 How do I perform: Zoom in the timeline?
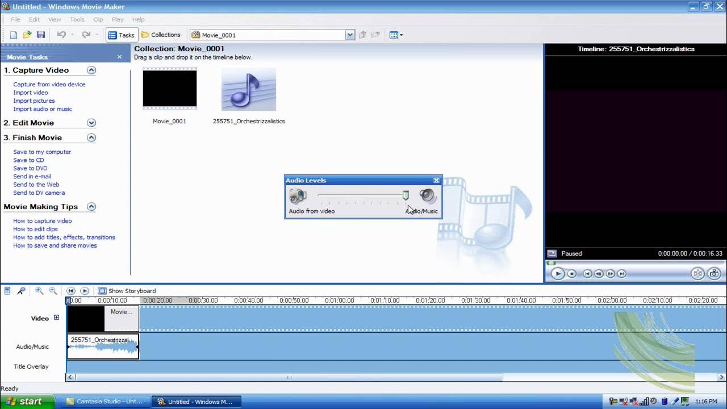click(39, 291)
